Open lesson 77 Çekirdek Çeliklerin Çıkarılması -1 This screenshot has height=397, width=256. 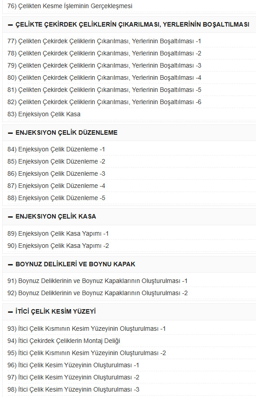104,41
